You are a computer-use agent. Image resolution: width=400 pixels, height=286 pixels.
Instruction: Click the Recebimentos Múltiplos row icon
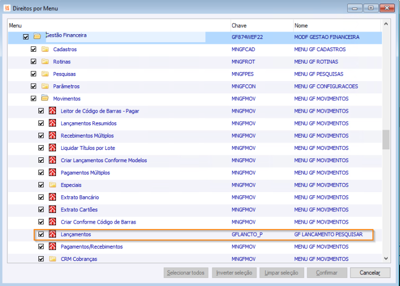point(52,136)
